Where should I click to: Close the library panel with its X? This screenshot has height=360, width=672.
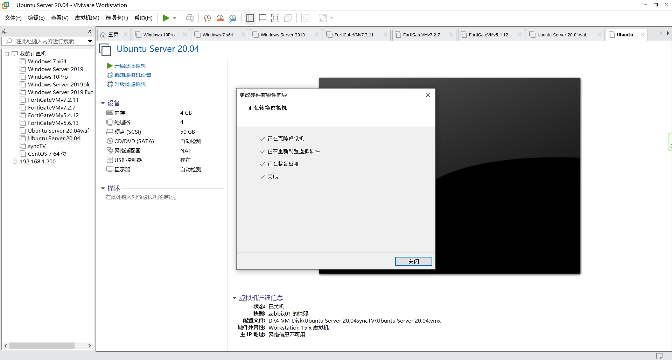click(x=90, y=31)
